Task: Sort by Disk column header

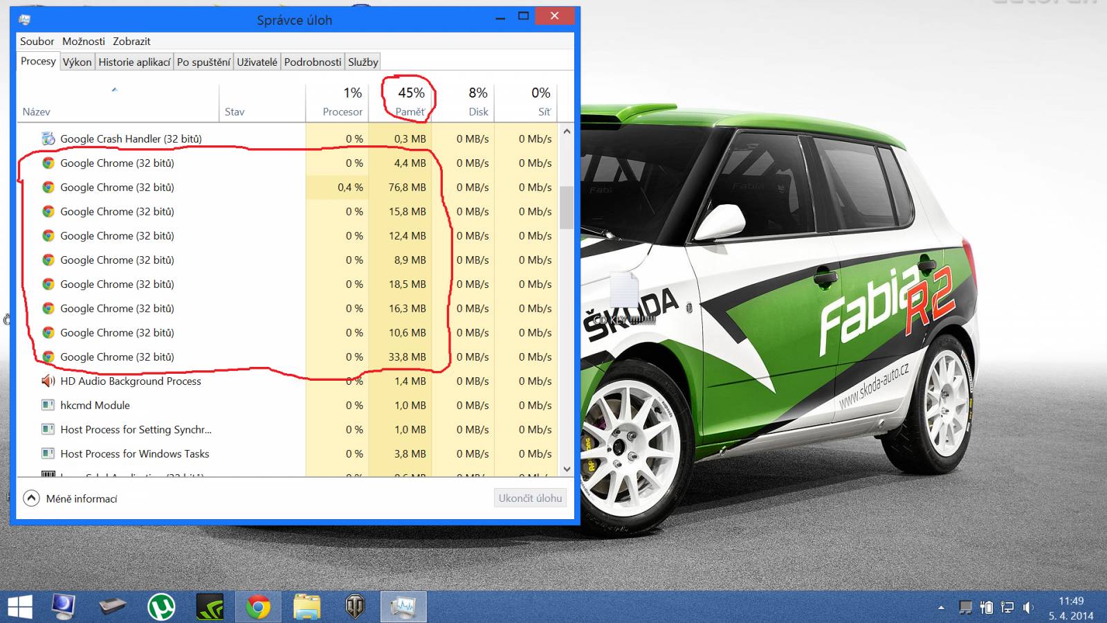Action: click(x=463, y=102)
